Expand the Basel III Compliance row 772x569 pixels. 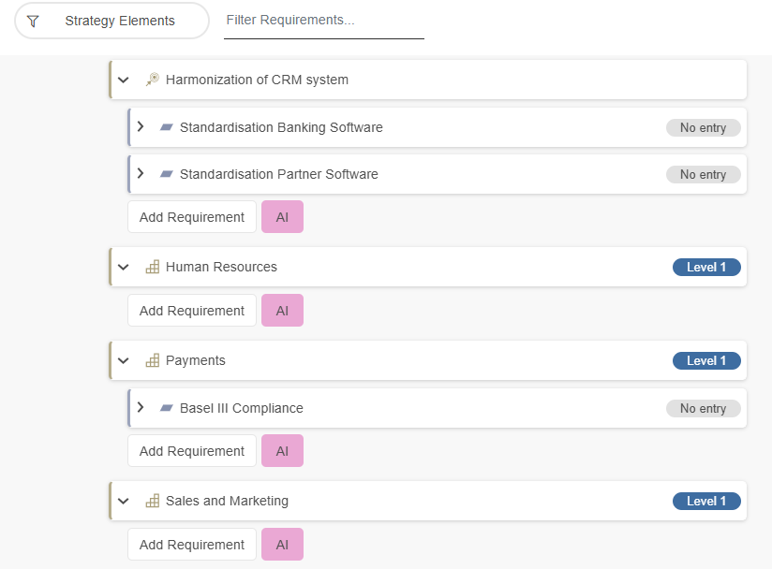coord(141,407)
